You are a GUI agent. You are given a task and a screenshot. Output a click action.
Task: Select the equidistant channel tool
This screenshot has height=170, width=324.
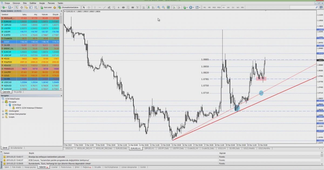click(x=109, y=8)
